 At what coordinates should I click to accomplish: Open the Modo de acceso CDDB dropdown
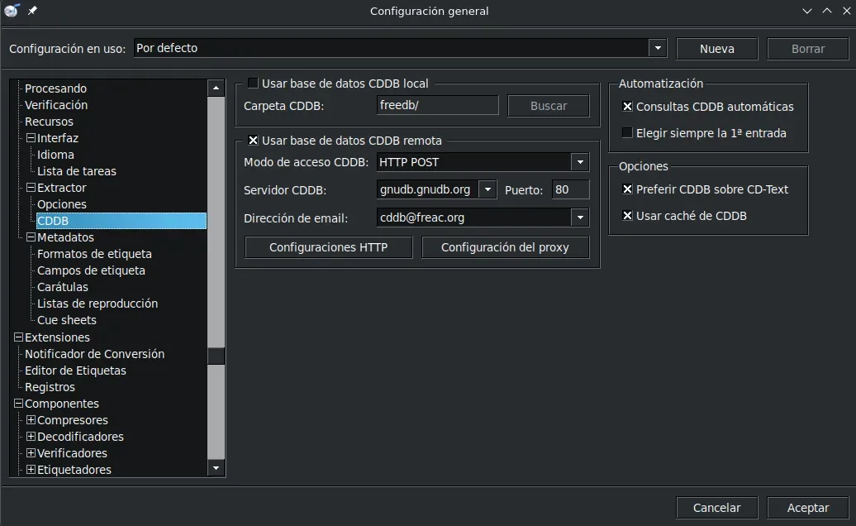click(581, 162)
